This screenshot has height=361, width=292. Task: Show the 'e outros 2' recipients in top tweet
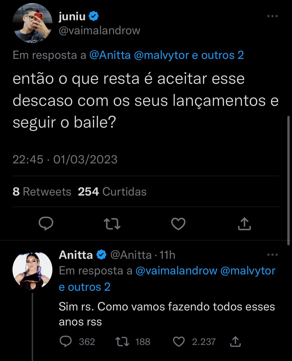(218, 55)
